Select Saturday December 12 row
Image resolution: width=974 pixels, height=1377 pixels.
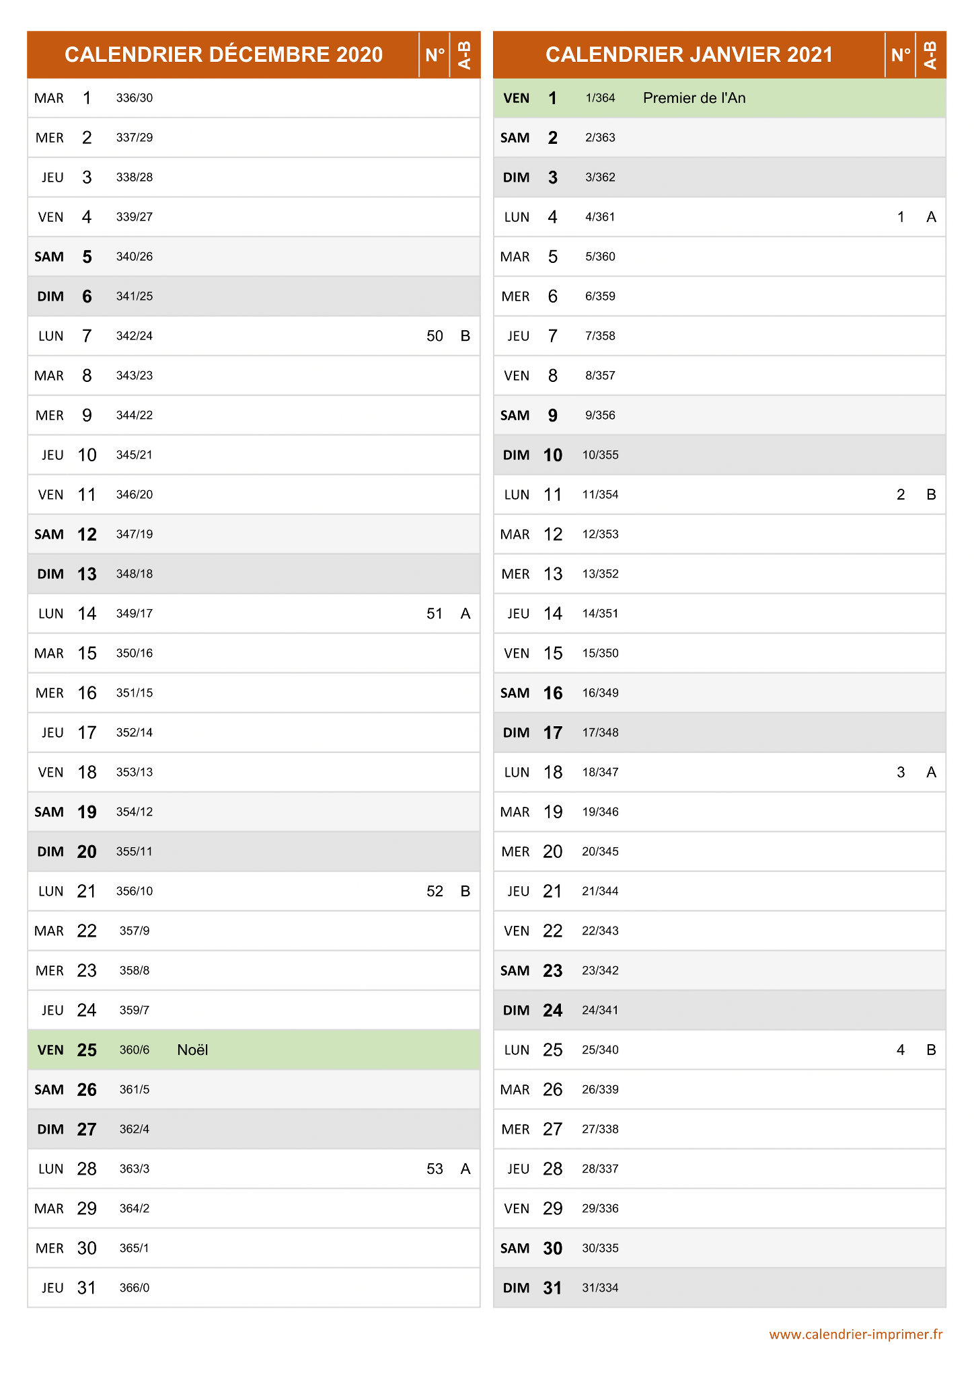coord(254,535)
